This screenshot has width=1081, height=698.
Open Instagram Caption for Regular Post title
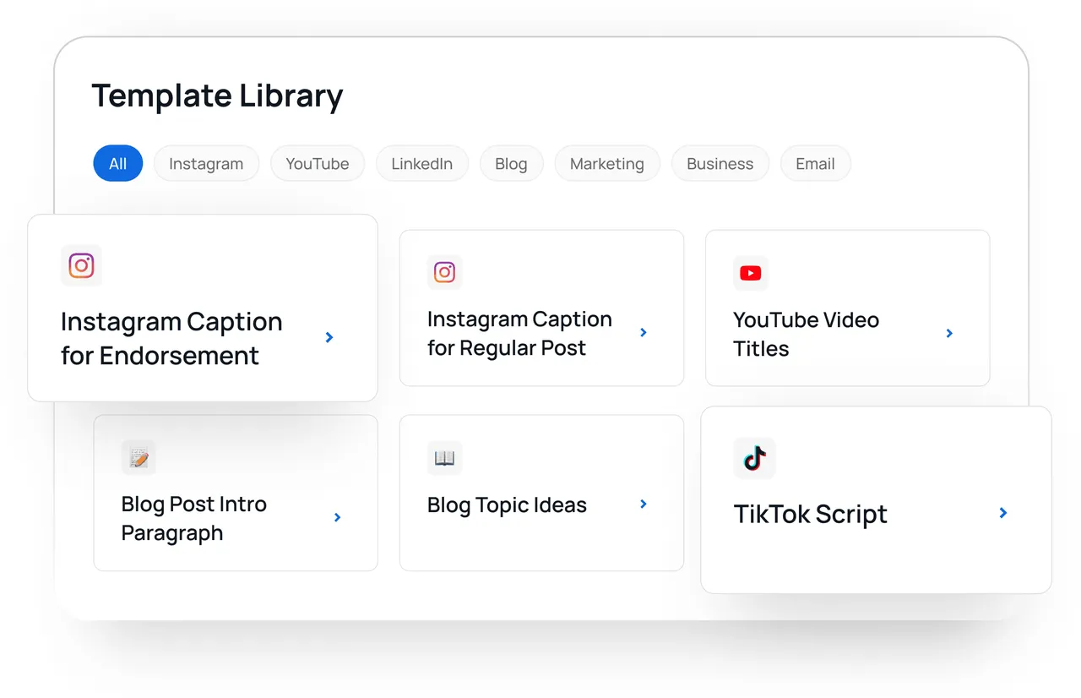519,333
